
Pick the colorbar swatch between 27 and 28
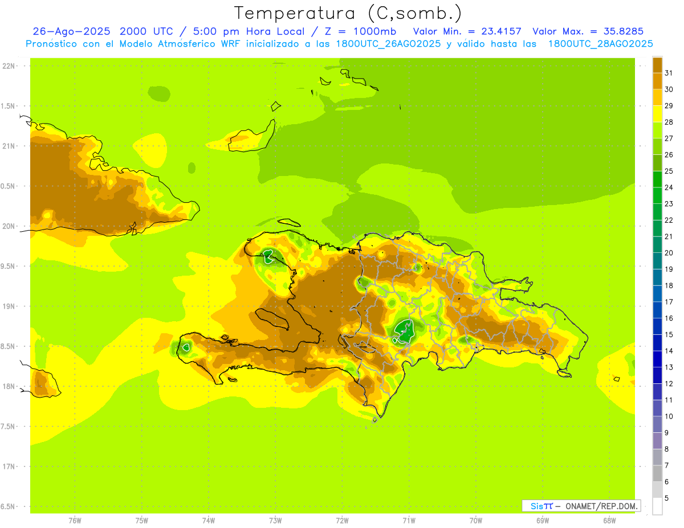[657, 130]
